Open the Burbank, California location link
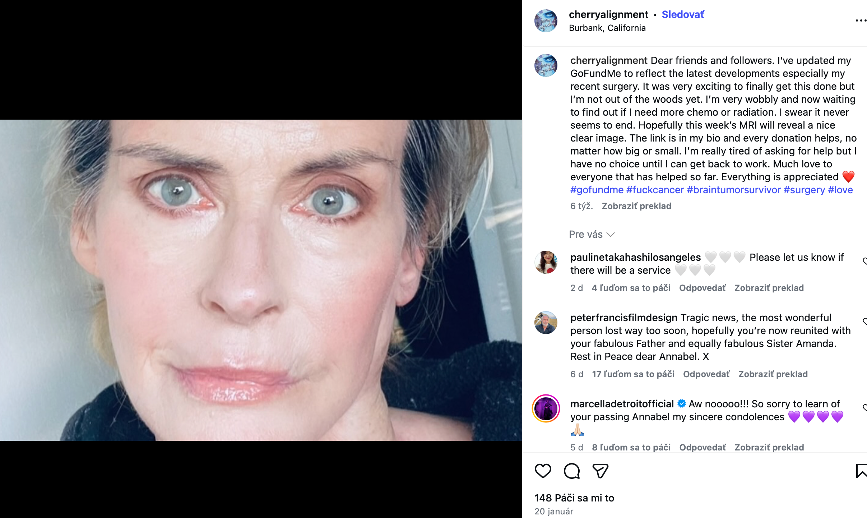 point(607,28)
